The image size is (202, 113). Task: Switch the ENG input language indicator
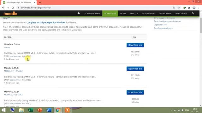[187, 110]
